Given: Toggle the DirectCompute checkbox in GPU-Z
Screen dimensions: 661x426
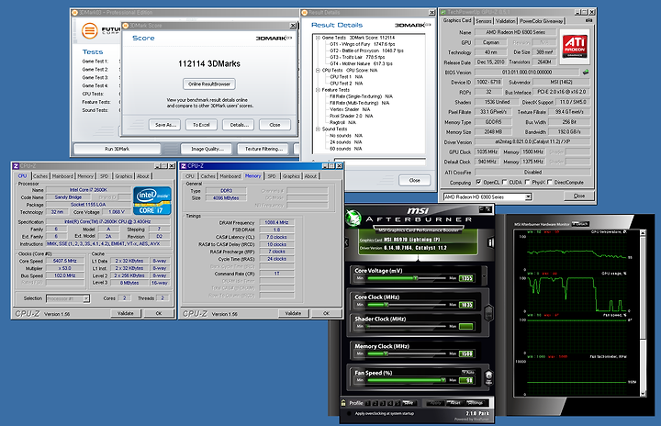Looking at the screenshot, I should click(x=550, y=182).
